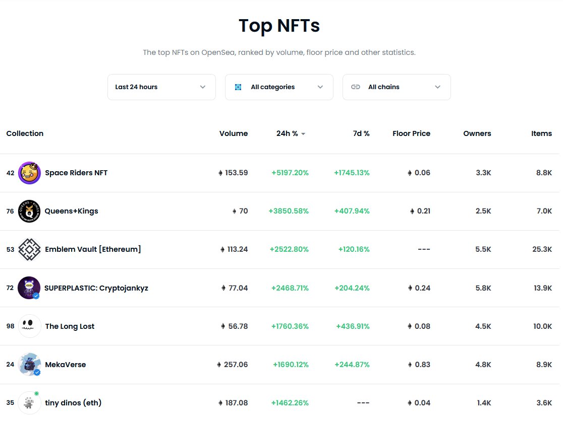The height and width of the screenshot is (422, 563).
Task: Click the Top NFTs heading
Action: (x=279, y=26)
